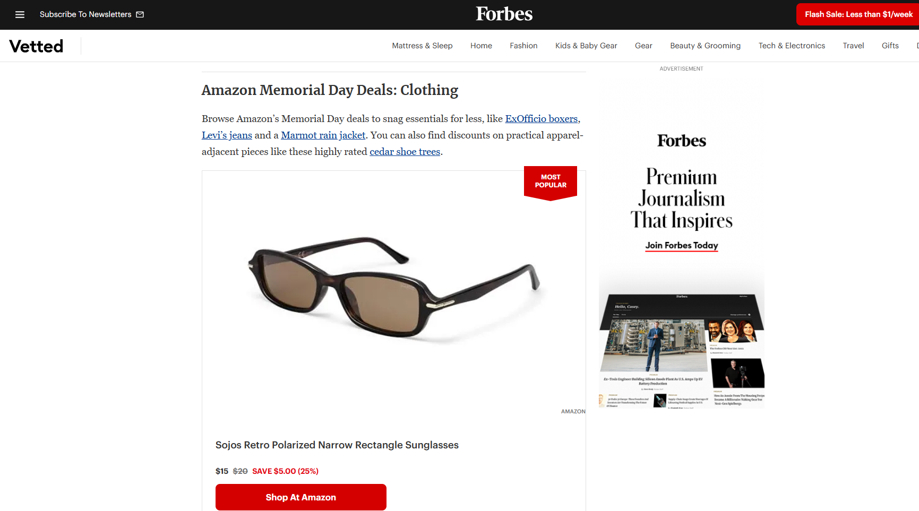Click the Vetted logo

pyautogui.click(x=35, y=46)
